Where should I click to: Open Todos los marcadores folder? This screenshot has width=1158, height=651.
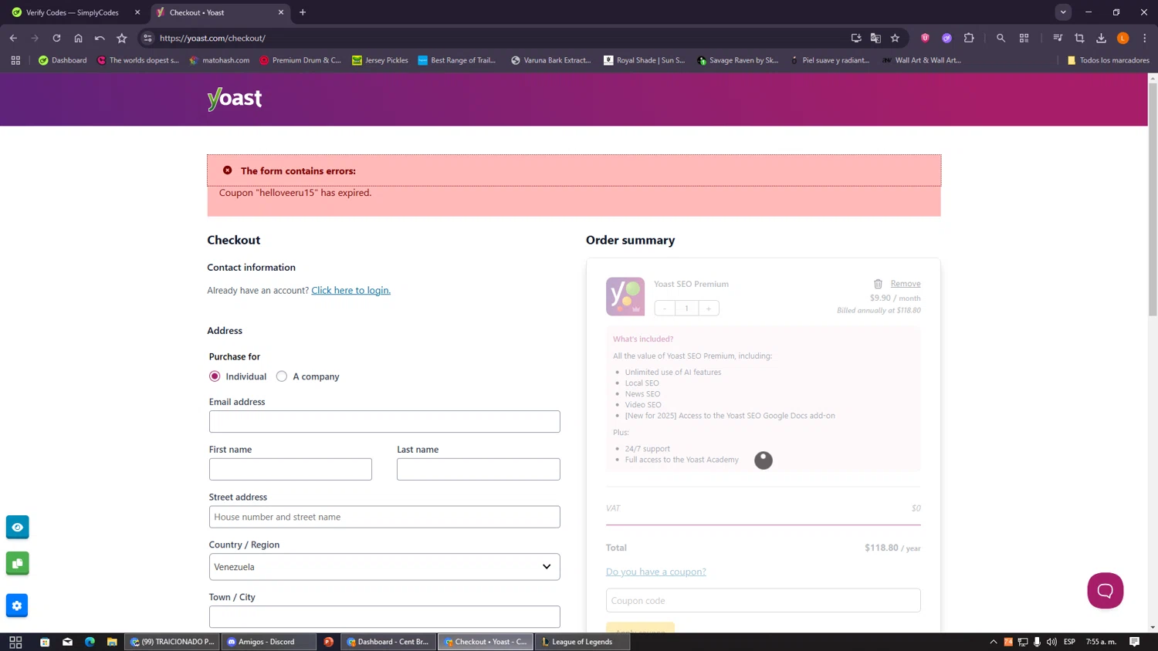1108,60
